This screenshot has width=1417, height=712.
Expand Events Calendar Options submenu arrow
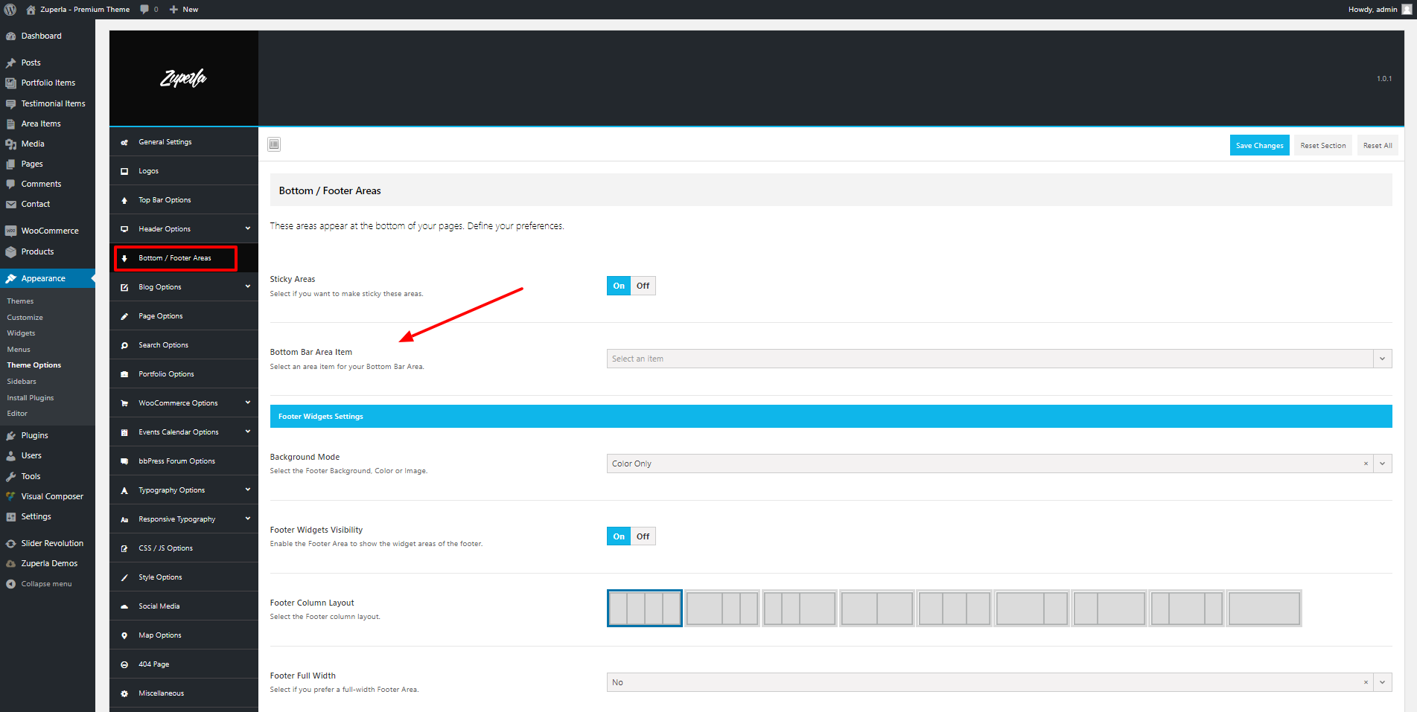[x=248, y=432]
